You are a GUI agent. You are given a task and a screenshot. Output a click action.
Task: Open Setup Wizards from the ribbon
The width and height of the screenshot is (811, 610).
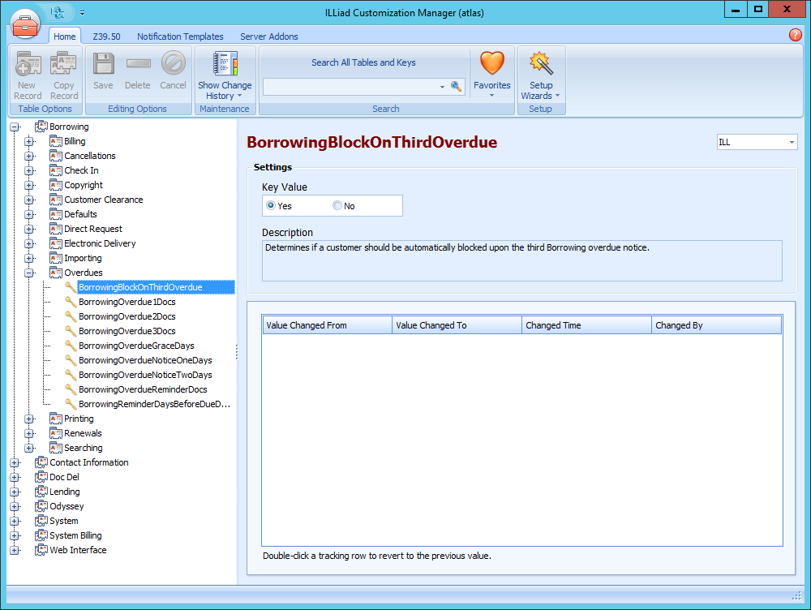tap(540, 64)
